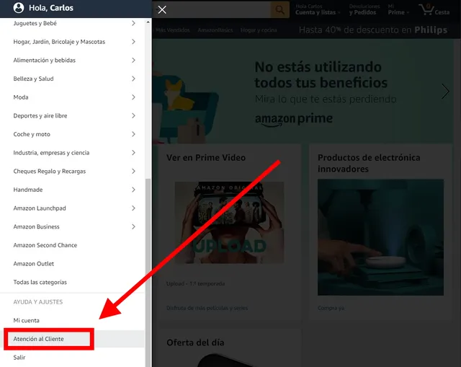Click the Philips 40% discount promo

coord(373,30)
